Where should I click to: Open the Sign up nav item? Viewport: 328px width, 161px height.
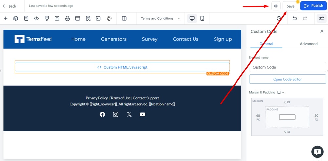[223, 39]
